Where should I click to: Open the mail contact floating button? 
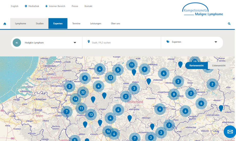pyautogui.click(x=230, y=132)
